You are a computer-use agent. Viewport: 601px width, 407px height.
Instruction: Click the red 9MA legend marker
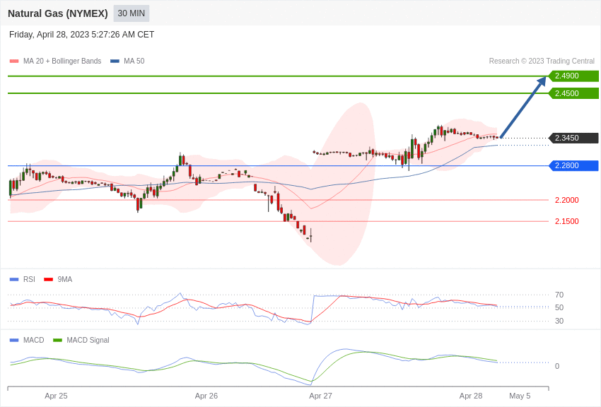click(x=48, y=280)
